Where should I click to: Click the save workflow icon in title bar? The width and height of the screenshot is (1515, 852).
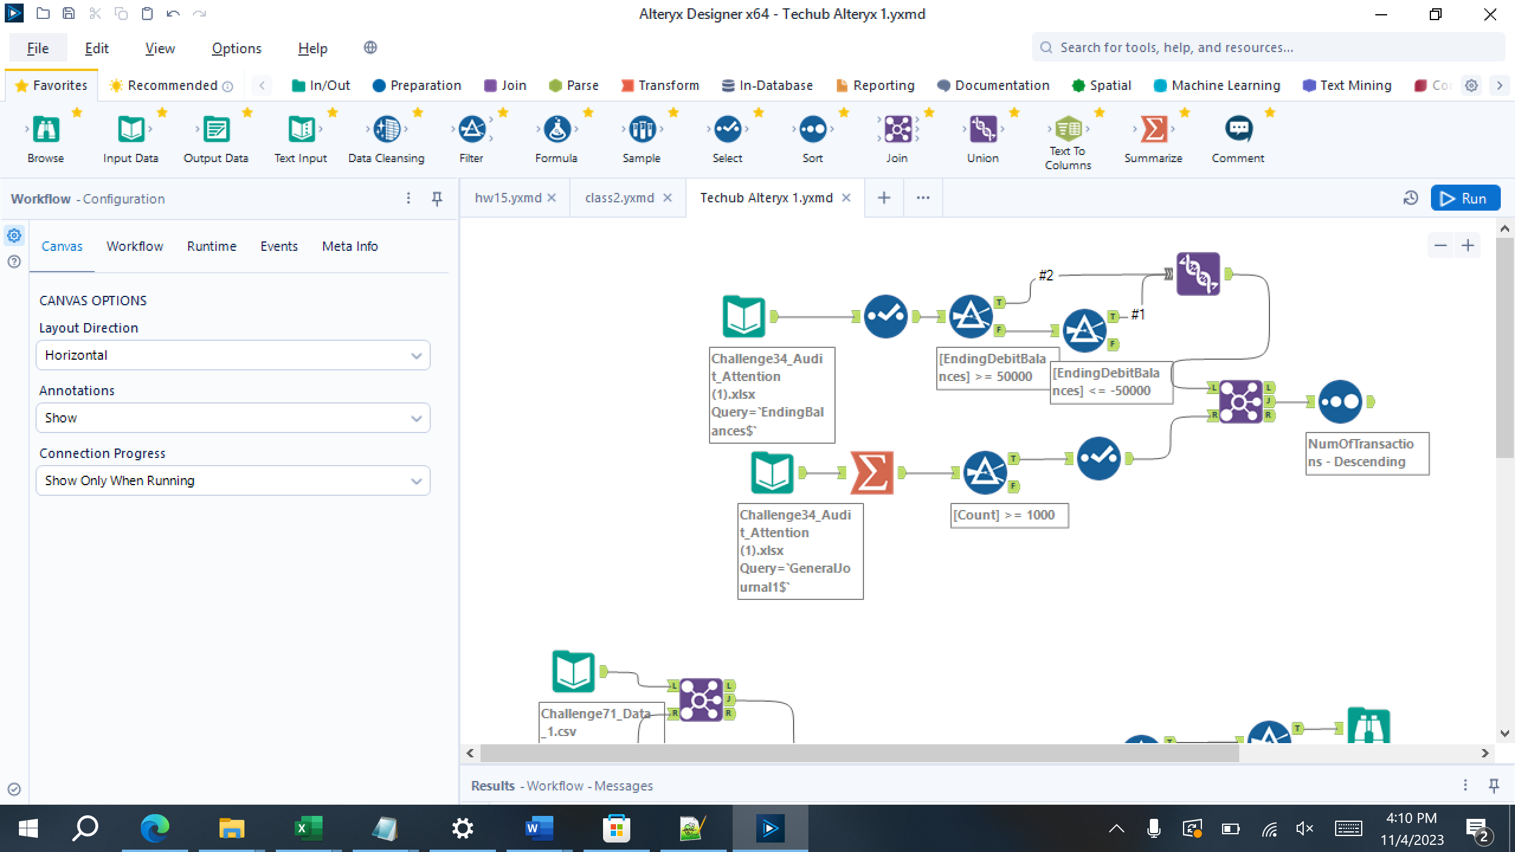coord(69,14)
